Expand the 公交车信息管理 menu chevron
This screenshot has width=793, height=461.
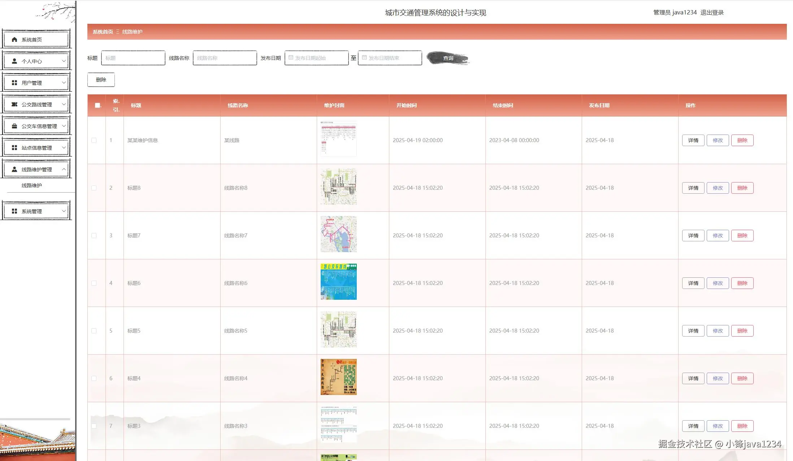64,126
